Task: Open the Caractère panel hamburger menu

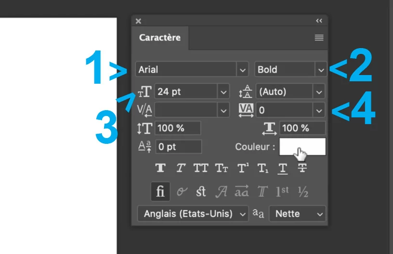Action: pos(319,38)
